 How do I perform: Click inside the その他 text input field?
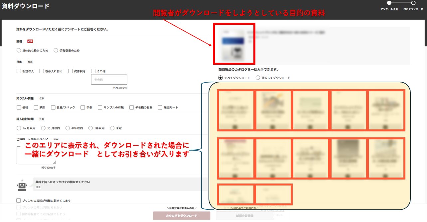click(109, 79)
